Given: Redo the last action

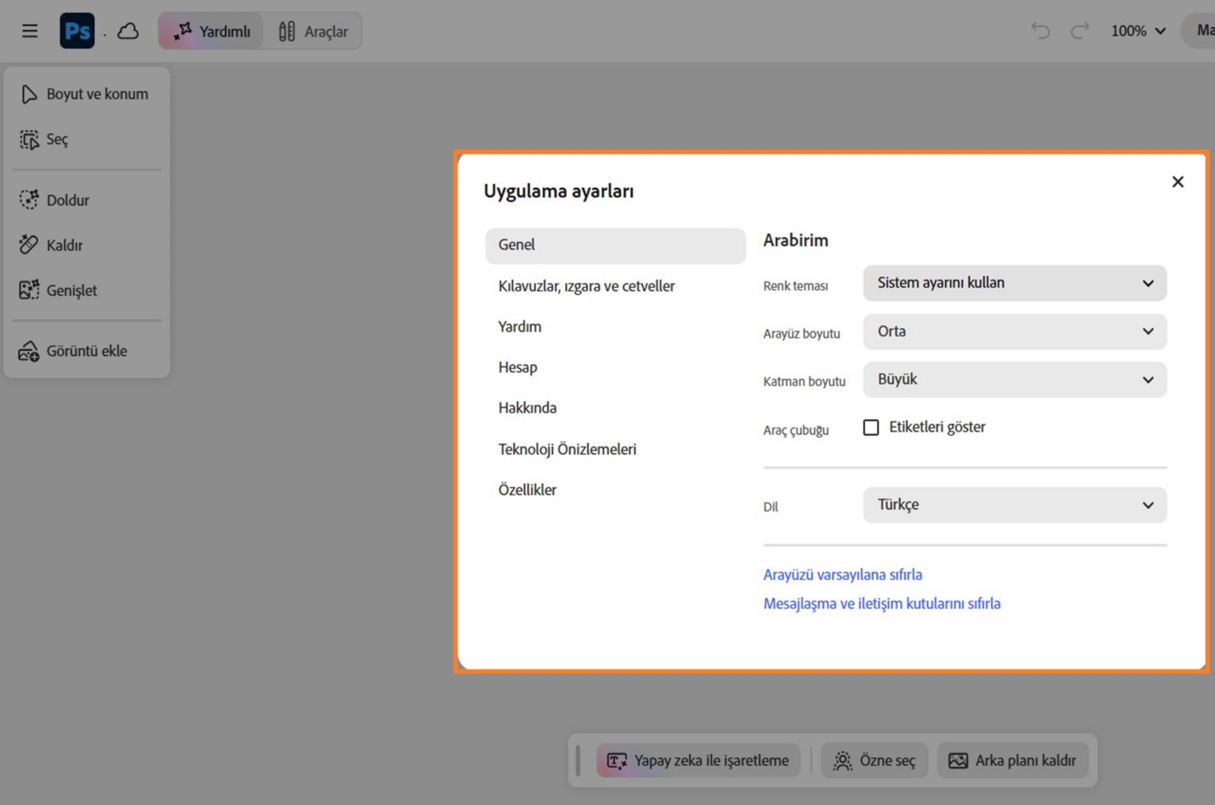Looking at the screenshot, I should click(1080, 30).
